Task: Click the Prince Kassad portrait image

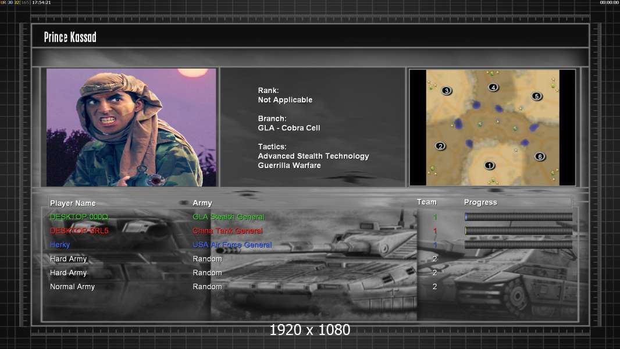Action: [x=131, y=127]
